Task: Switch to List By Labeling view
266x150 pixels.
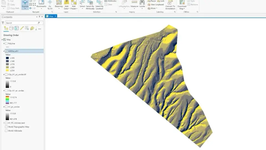Action: click(32, 28)
